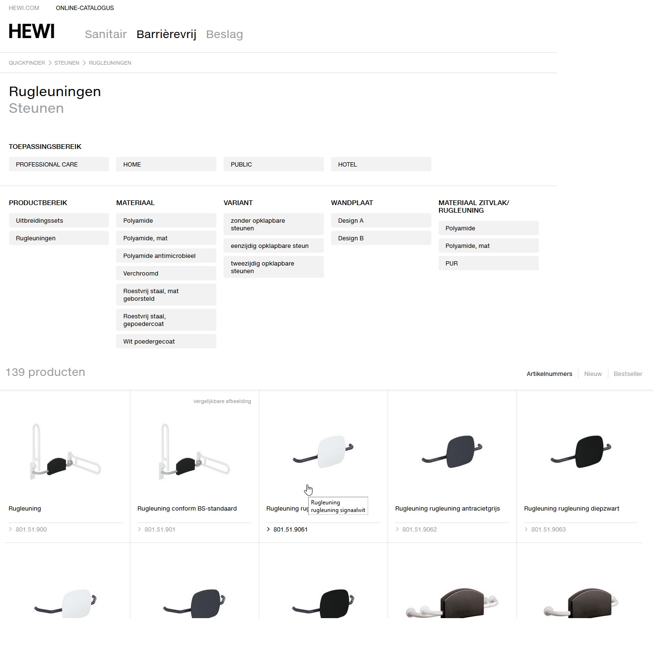Click the arrow next to 801.51.9061
This screenshot has width=654, height=650.
point(268,530)
